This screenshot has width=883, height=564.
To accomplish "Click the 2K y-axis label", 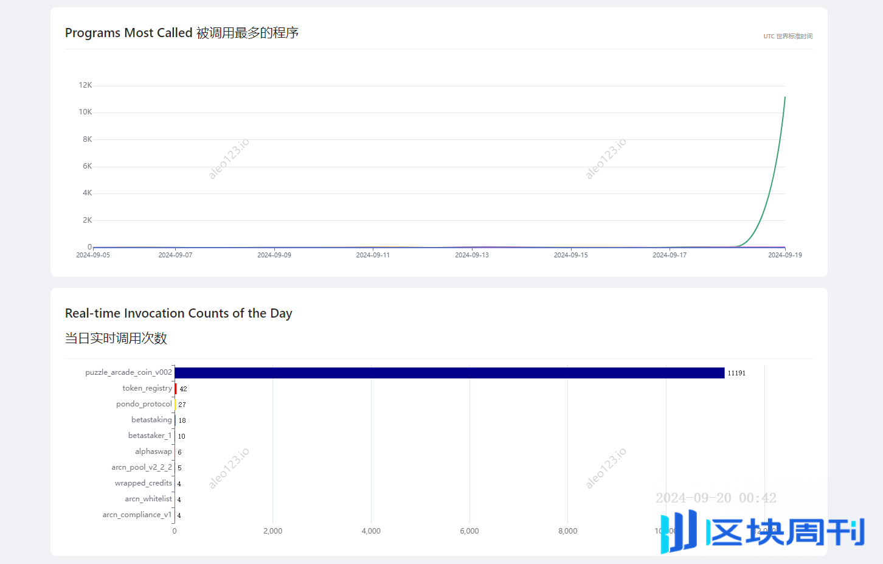I will (x=88, y=220).
